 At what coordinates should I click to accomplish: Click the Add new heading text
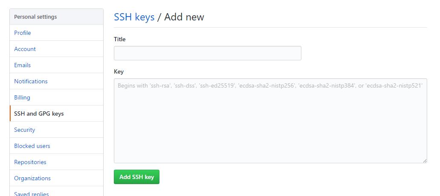[184, 17]
